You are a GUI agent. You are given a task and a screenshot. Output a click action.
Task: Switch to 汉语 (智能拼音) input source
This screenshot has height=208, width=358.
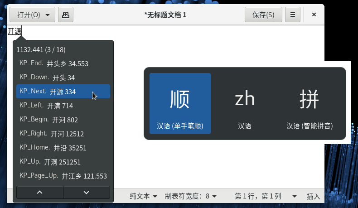pyautogui.click(x=310, y=103)
